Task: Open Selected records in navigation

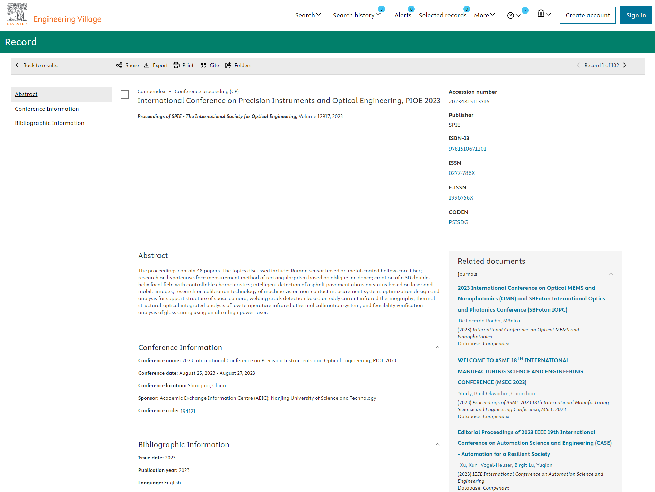Action: (x=443, y=15)
